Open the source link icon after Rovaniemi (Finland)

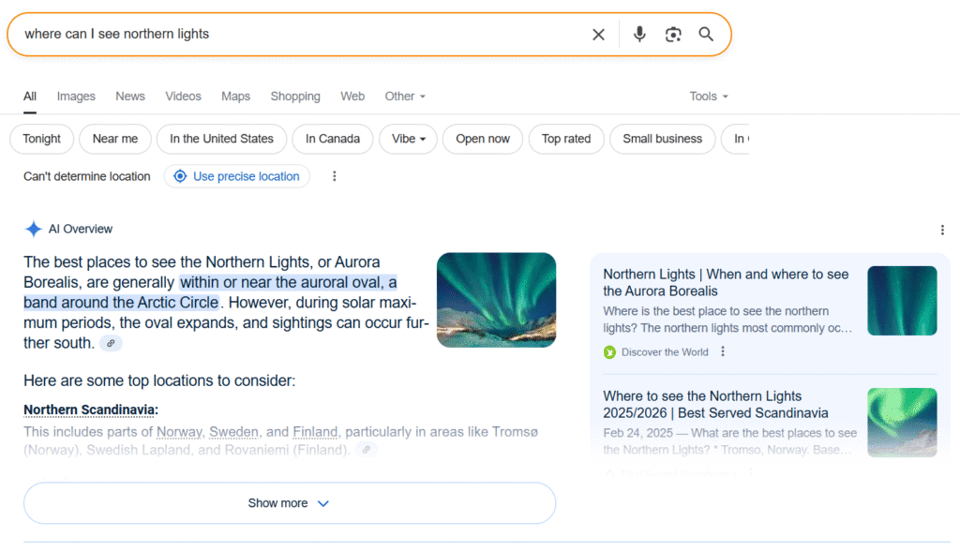point(367,450)
